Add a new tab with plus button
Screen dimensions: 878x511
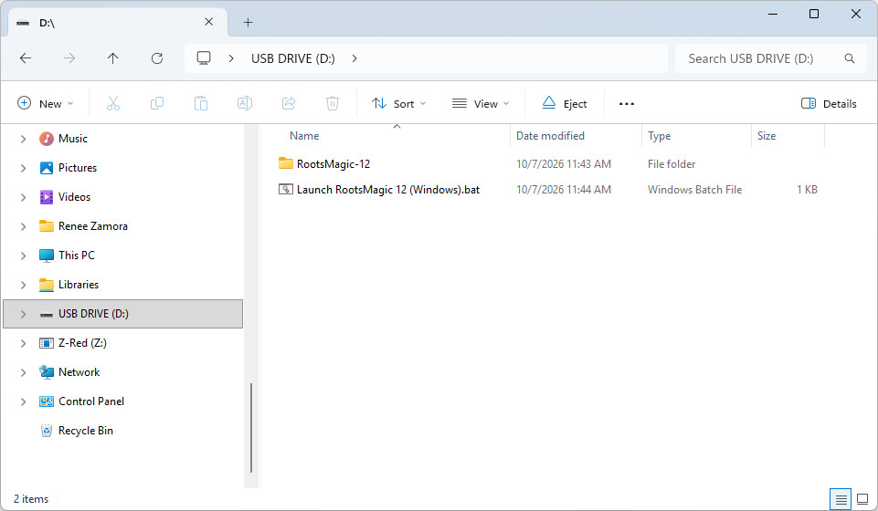coord(249,23)
